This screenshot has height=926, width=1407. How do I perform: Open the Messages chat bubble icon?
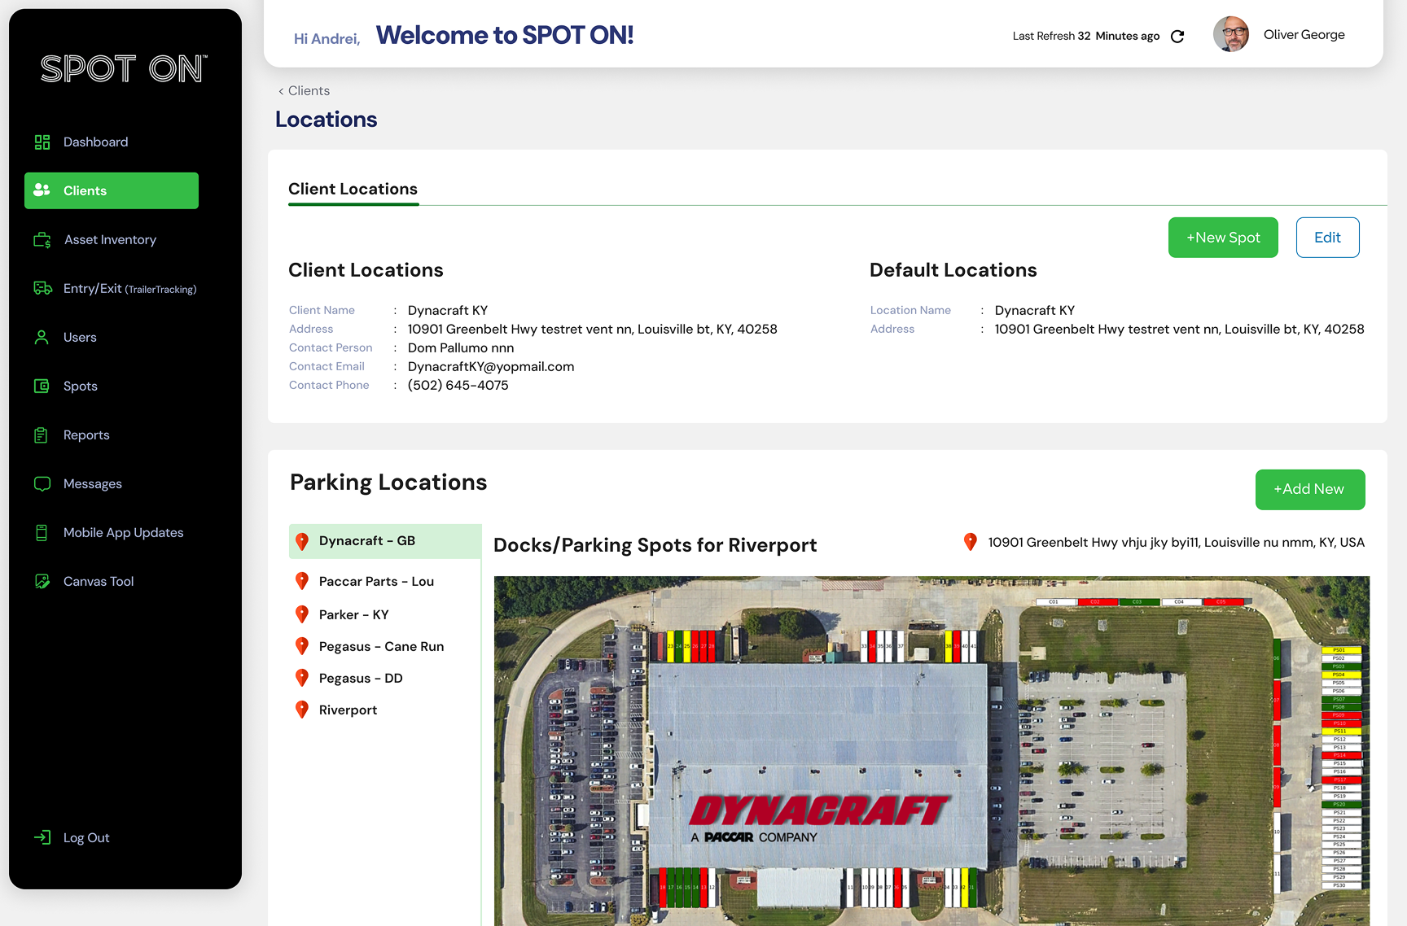[x=42, y=483]
